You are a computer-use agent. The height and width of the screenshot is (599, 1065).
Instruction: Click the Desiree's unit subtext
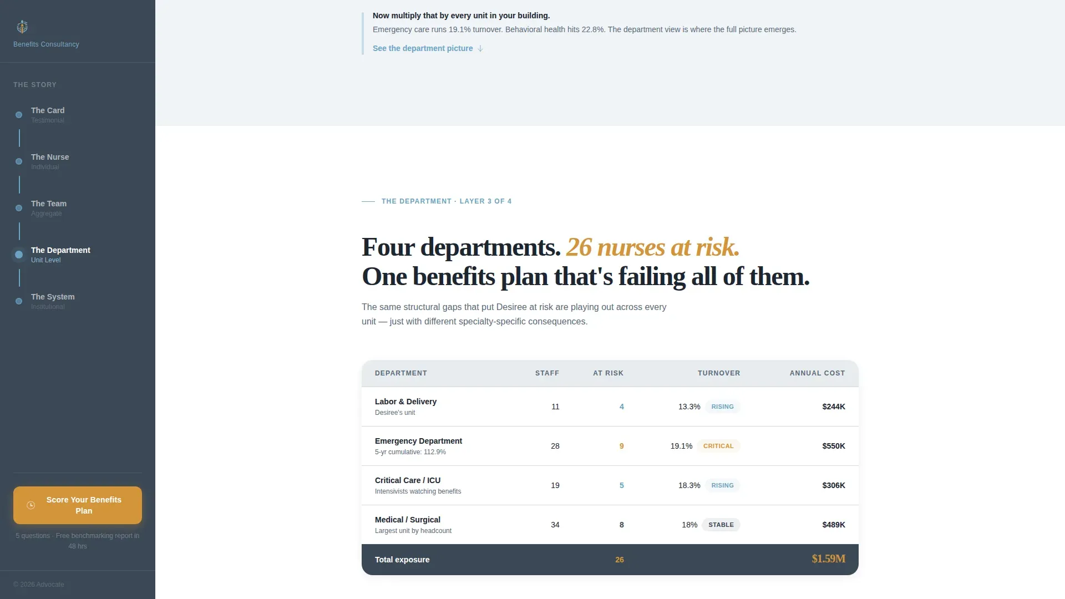coord(395,413)
